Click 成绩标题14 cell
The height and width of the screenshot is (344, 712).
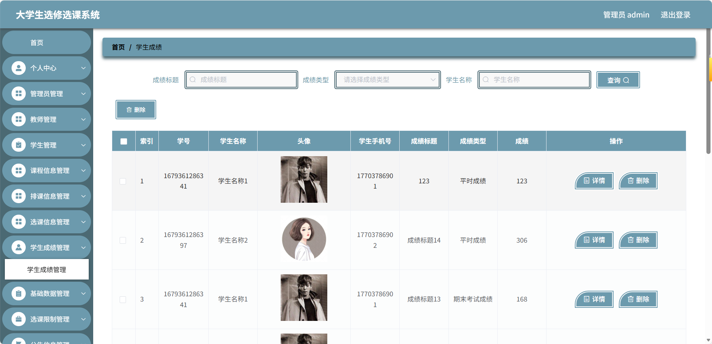click(x=424, y=240)
